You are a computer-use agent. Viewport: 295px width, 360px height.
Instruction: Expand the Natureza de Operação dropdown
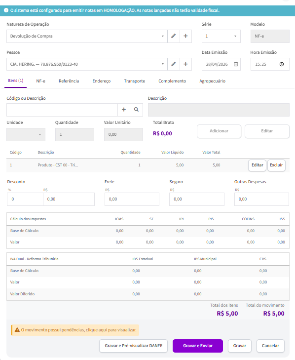(x=163, y=36)
